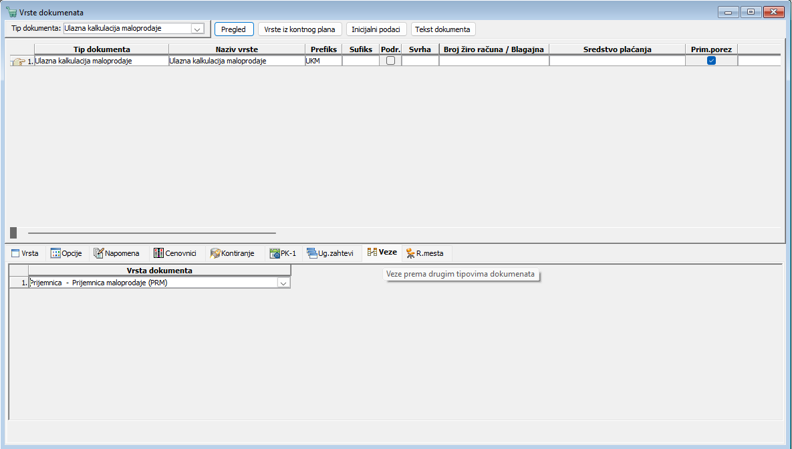792x449 pixels.
Task: Click the row pointer hand icon
Action: (x=18, y=61)
